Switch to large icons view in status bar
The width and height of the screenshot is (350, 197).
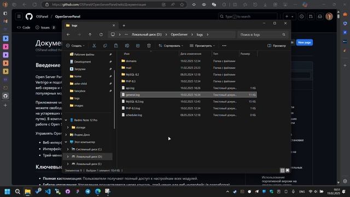tap(288, 170)
